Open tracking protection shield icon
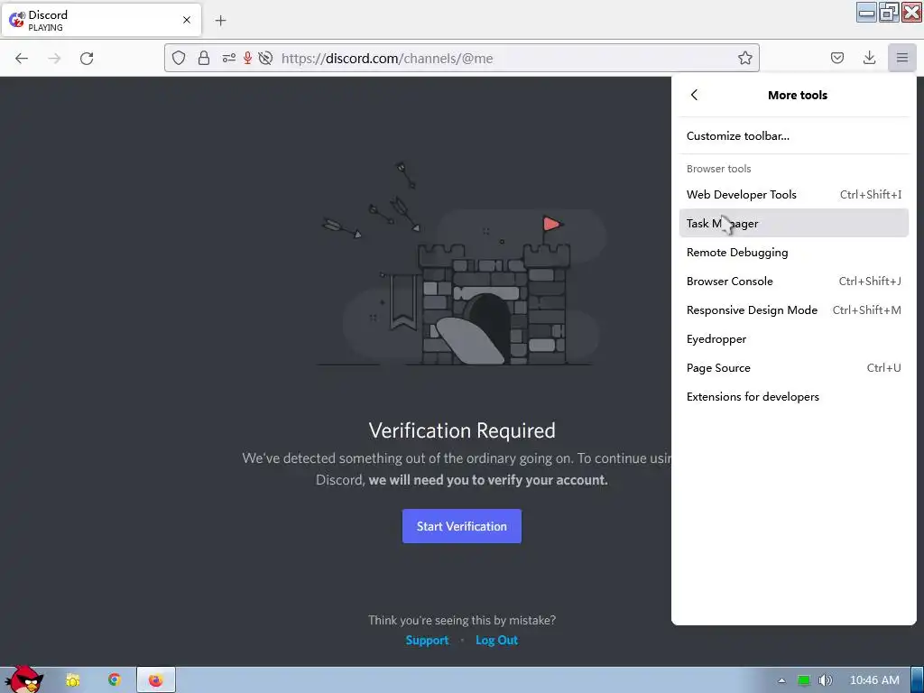This screenshot has width=924, height=693. click(179, 58)
